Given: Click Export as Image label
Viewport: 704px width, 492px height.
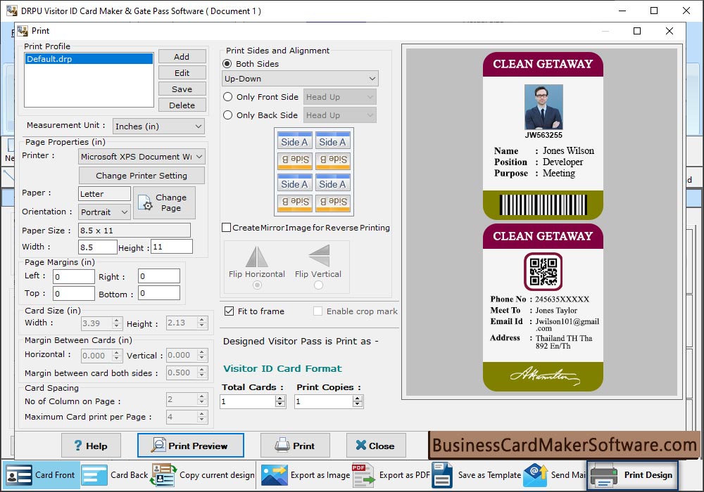Looking at the screenshot, I should click(320, 475).
